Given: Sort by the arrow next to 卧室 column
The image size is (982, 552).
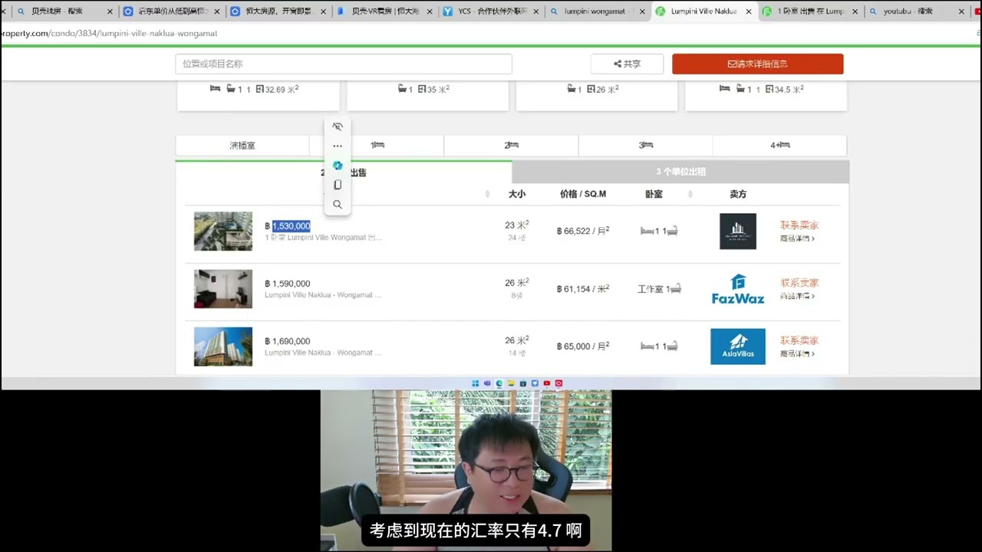Looking at the screenshot, I should click(690, 194).
